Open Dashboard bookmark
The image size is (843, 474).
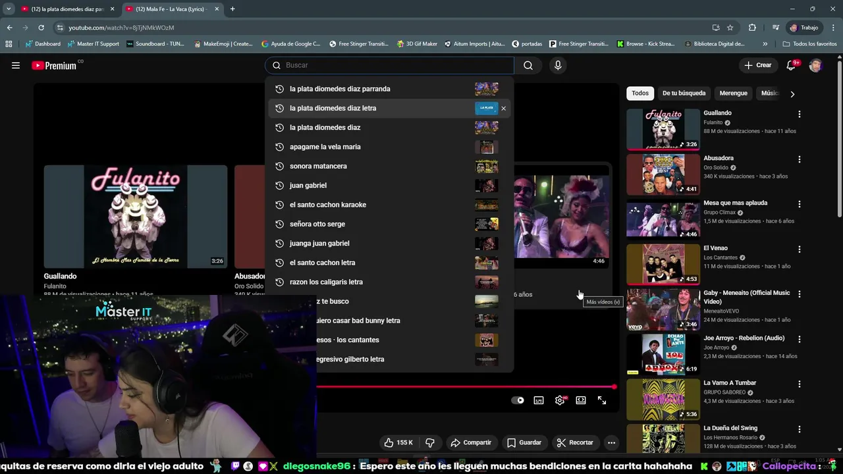[43, 44]
